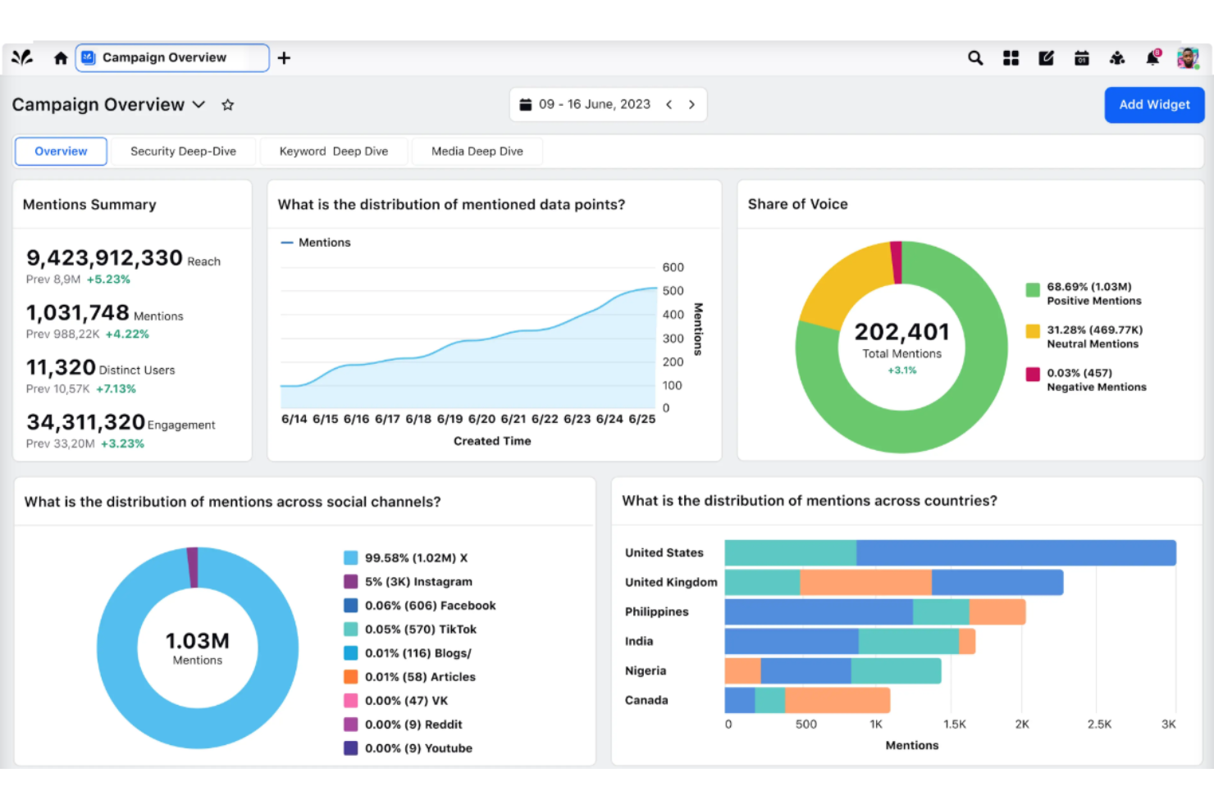This screenshot has width=1214, height=809.
Task: Click the compose edit note icon
Action: click(x=1046, y=58)
